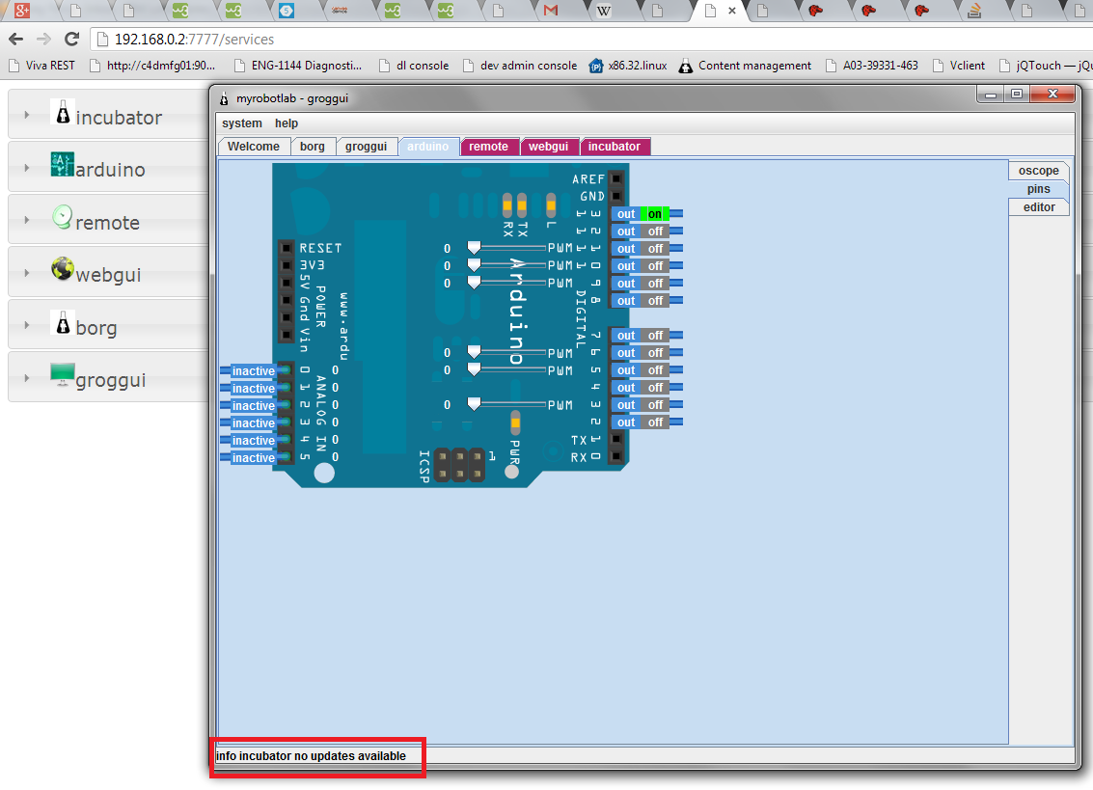1093x790 pixels.
Task: Click the out button for digital pin 3
Action: click(626, 405)
